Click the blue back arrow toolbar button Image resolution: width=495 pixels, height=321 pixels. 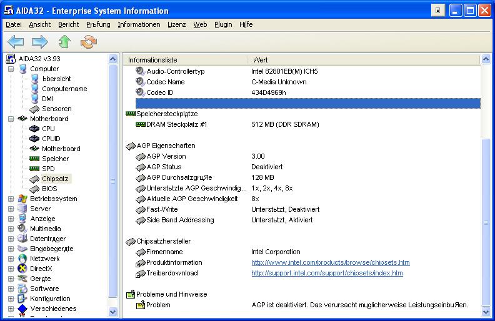tap(16, 42)
